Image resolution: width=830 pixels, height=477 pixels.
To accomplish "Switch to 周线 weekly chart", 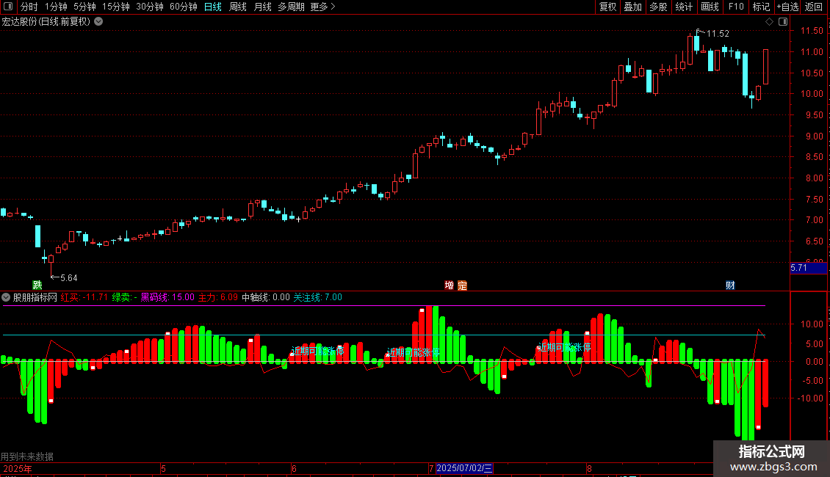I will tap(238, 7).
